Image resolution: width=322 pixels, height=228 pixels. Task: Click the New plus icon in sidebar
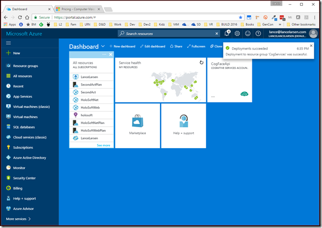click(x=8, y=53)
